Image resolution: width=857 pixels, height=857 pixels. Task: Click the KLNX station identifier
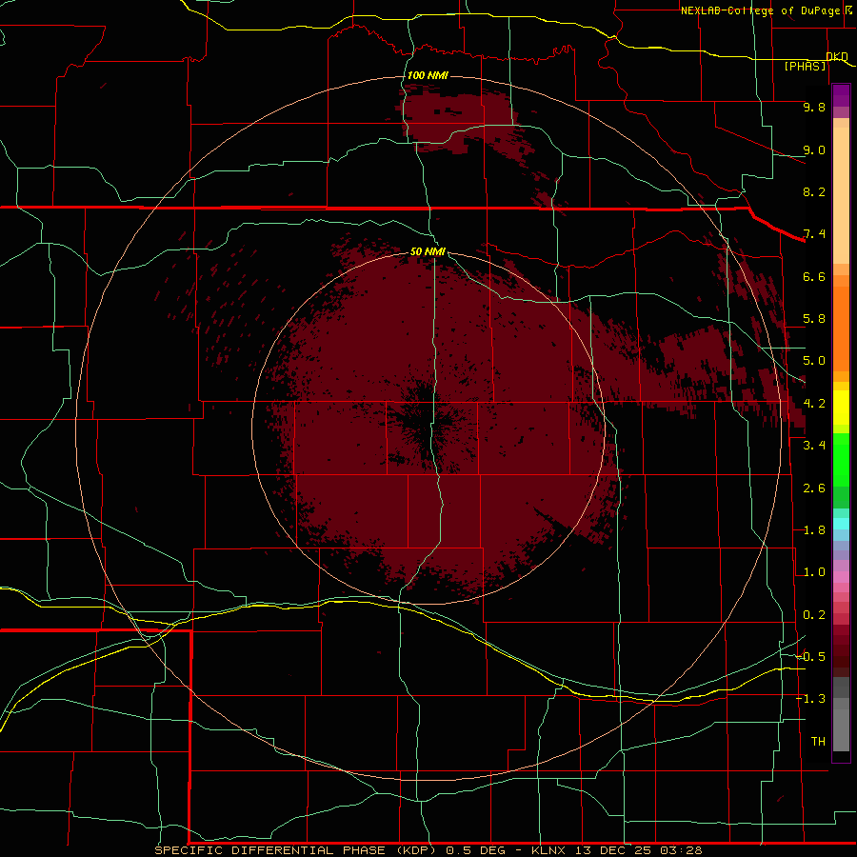548,850
